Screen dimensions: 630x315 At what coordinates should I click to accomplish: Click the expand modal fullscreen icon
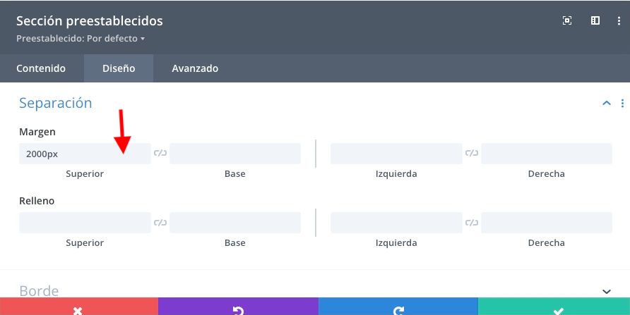567,21
